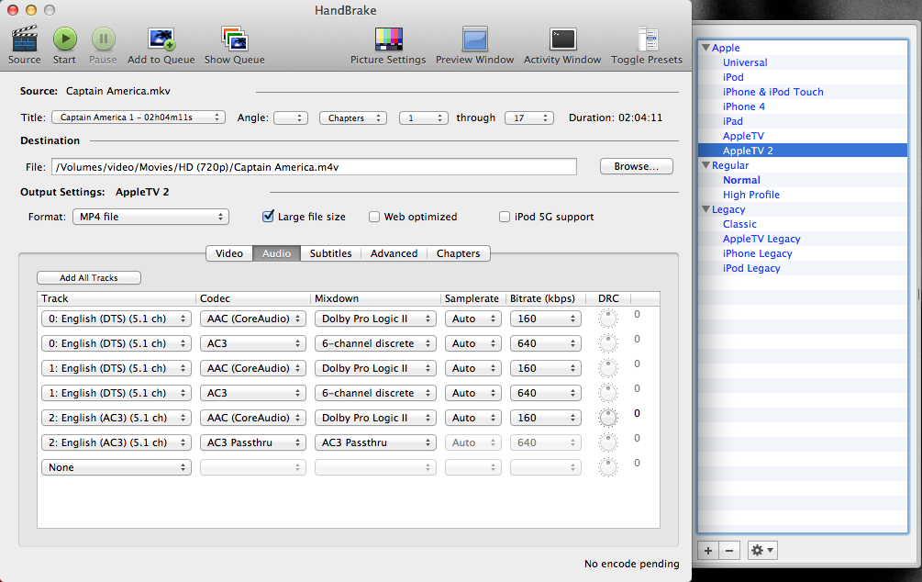Adjust the DRC knob for 2: English AAC row
The image size is (922, 582).
coord(608,418)
